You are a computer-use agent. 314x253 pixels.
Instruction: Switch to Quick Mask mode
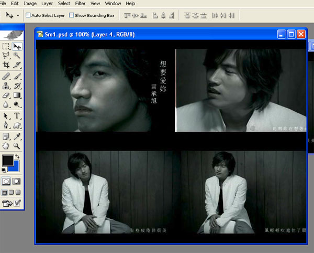16,182
